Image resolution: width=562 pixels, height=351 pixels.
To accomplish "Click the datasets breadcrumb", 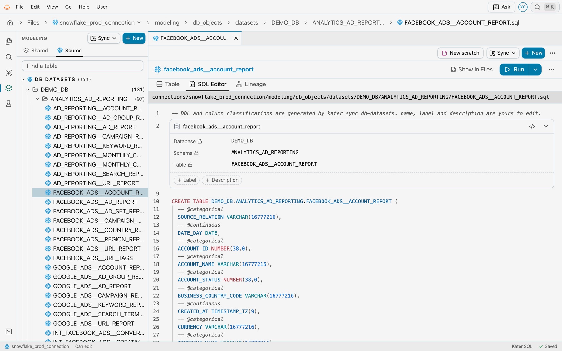I will tap(247, 22).
